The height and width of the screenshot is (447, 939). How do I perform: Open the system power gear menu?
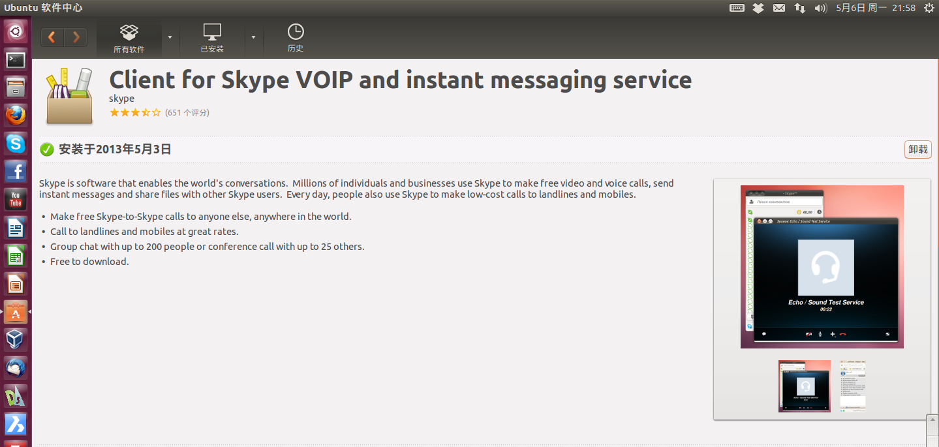[929, 8]
